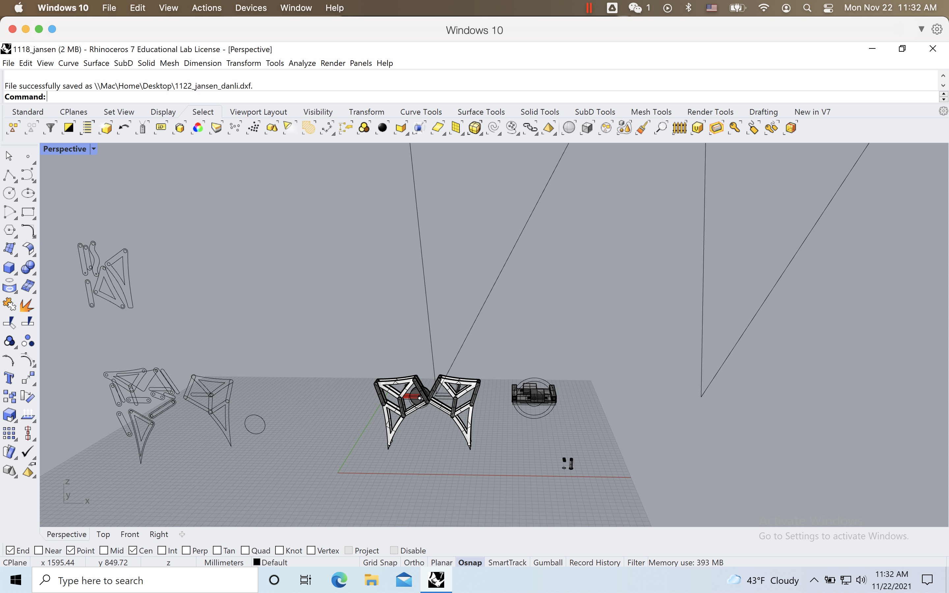Image resolution: width=949 pixels, height=593 pixels.
Task: Toggle the Cen osnap checkbox
Action: tap(133, 550)
